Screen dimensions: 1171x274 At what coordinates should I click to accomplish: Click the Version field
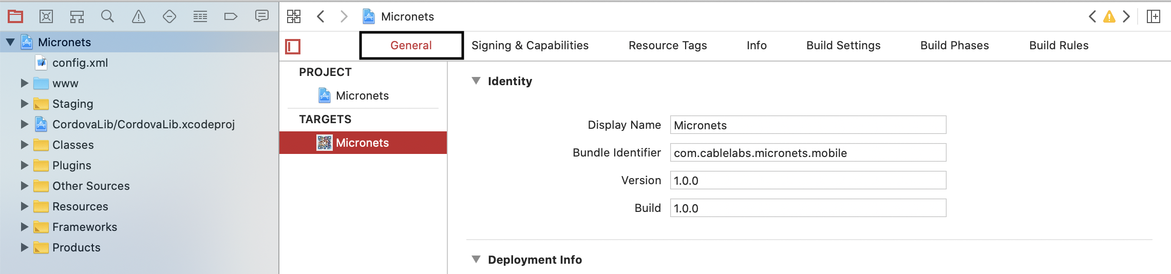click(808, 180)
